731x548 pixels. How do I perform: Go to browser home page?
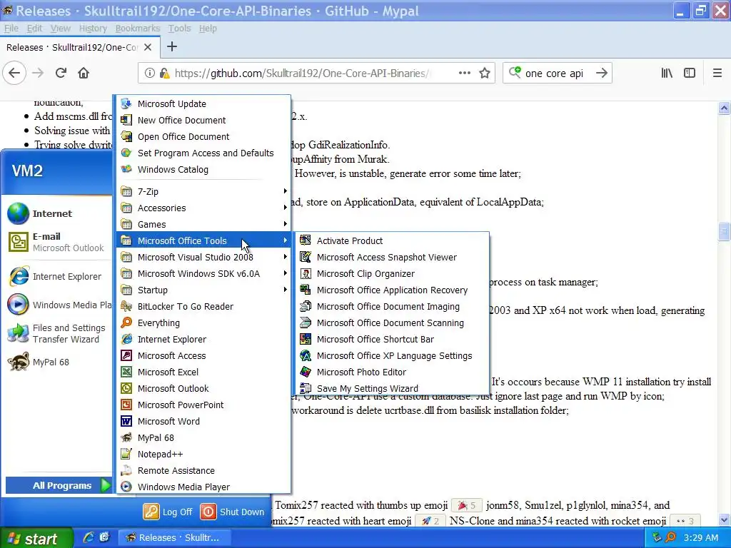(84, 73)
